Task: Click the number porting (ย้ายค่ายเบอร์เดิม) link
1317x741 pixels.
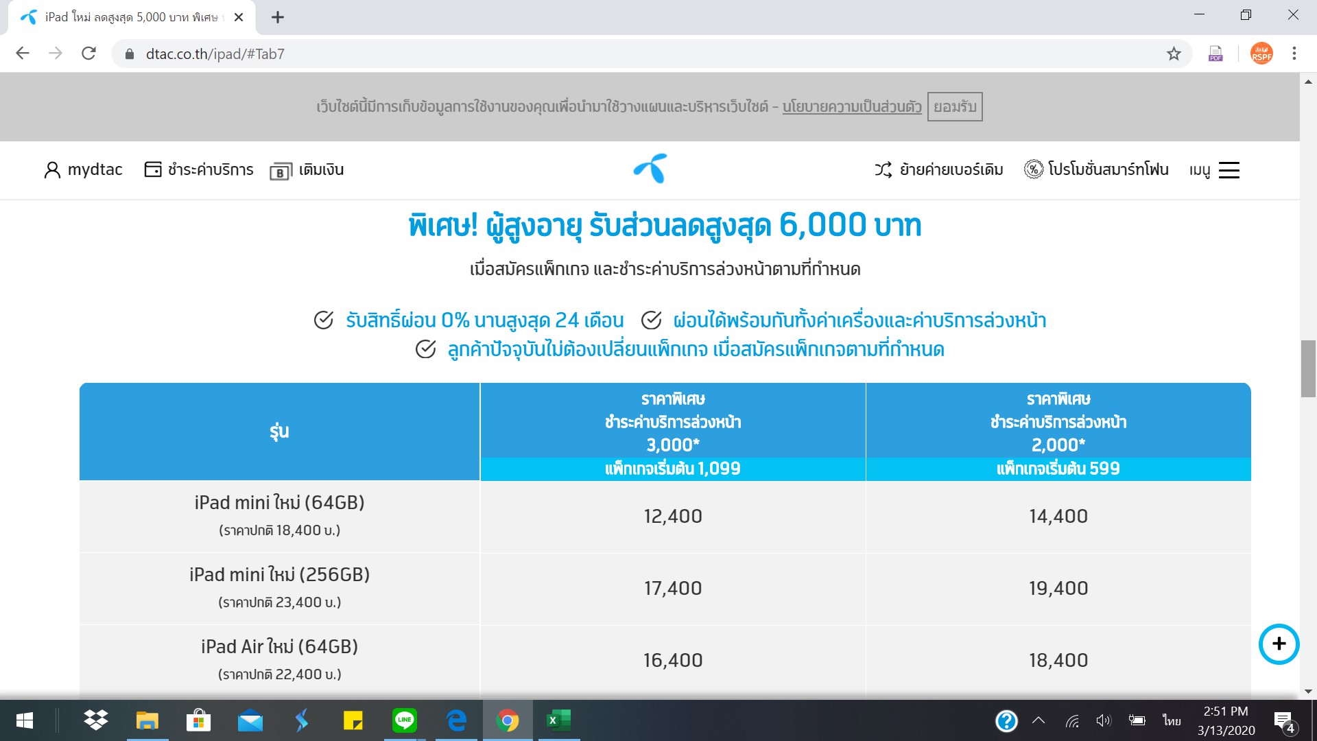Action: tap(939, 169)
